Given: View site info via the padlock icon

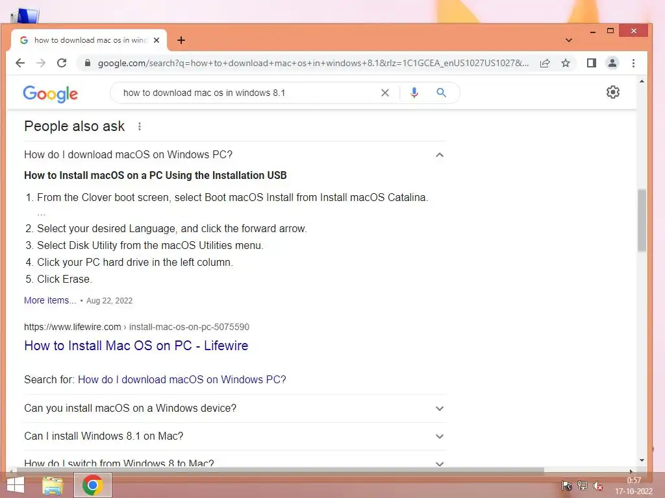Looking at the screenshot, I should (88, 63).
